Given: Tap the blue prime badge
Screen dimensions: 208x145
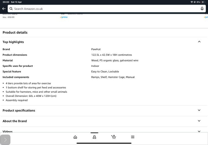Looking at the screenshot, I should coord(64,17).
